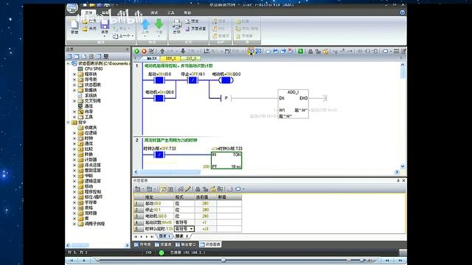The height and width of the screenshot is (265, 472).
Task: Click the green Run PLC button
Action: 136,51
